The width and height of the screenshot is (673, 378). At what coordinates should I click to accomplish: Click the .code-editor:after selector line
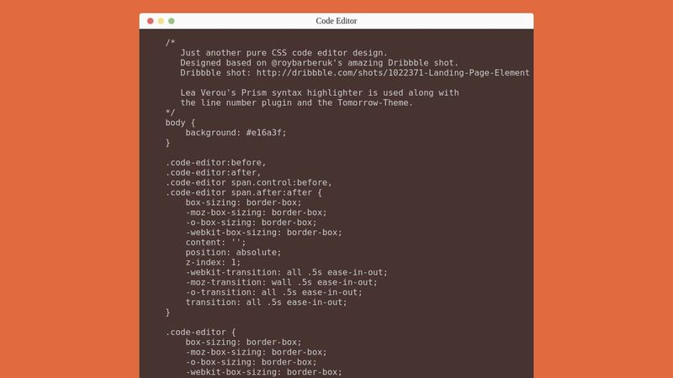(x=214, y=173)
